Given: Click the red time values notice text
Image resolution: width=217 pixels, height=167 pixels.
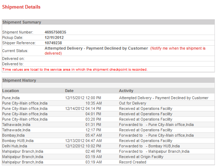Looking at the screenshot, I should [x=75, y=69].
